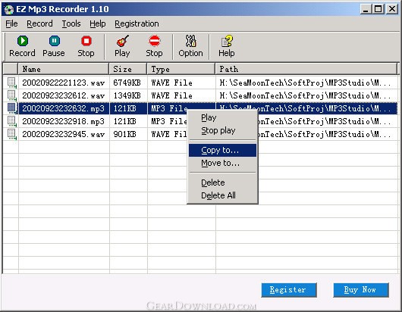Click file icon of 20020922221123.wav row

click(11, 83)
